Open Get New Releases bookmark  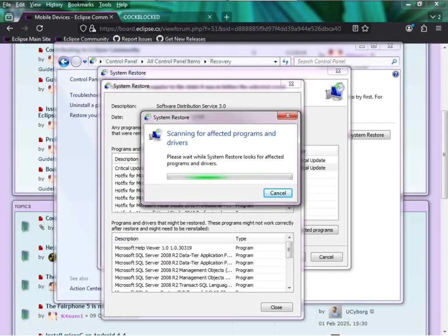pyautogui.click(x=181, y=39)
